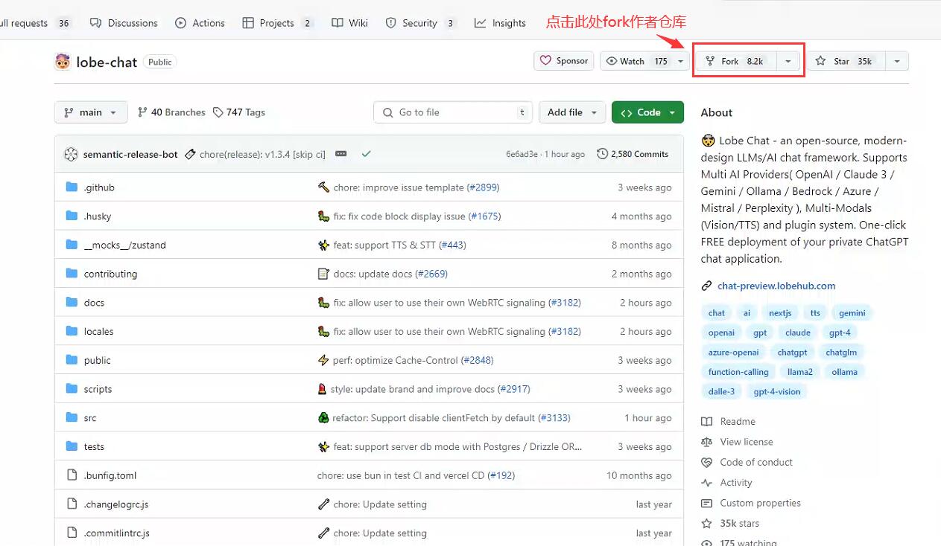
Task: Star the lobe-chat repository
Action: [x=843, y=61]
